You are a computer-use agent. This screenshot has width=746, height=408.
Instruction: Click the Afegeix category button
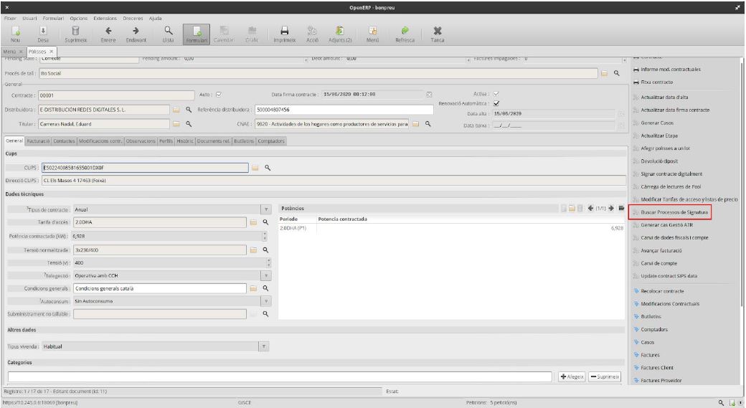572,376
